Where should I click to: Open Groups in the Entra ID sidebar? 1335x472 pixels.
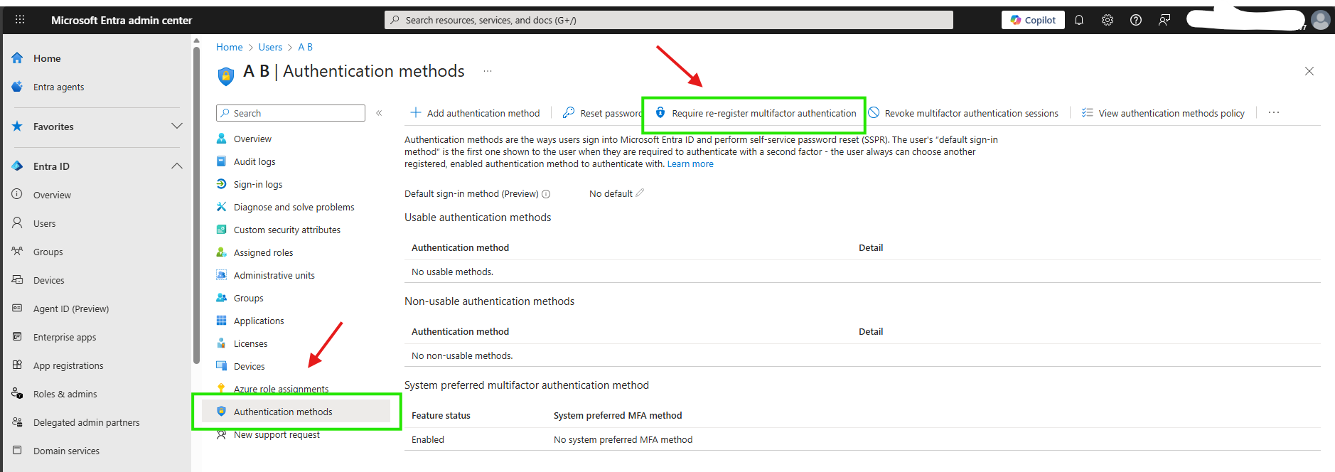tap(48, 252)
